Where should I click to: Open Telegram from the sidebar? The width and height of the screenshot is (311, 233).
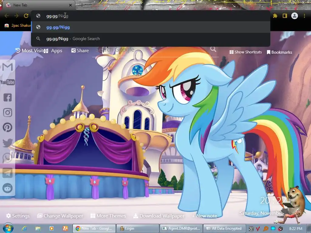pos(8,173)
